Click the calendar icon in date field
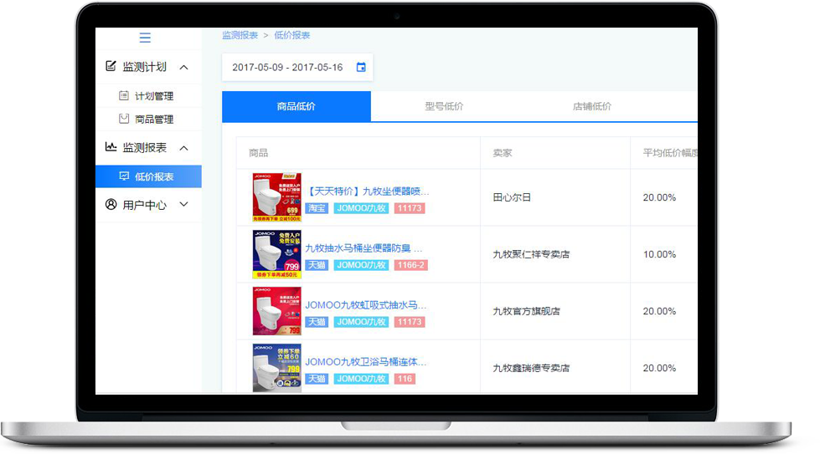This screenshot has width=820, height=454. [x=361, y=67]
